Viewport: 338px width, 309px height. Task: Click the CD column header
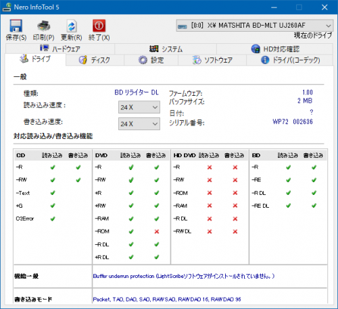coord(21,155)
